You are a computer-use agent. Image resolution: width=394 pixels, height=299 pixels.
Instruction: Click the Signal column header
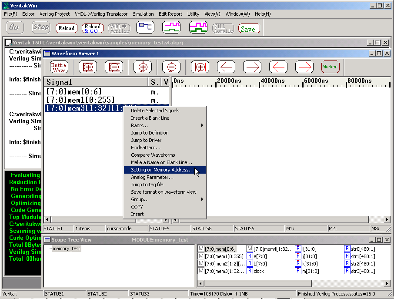[96, 82]
